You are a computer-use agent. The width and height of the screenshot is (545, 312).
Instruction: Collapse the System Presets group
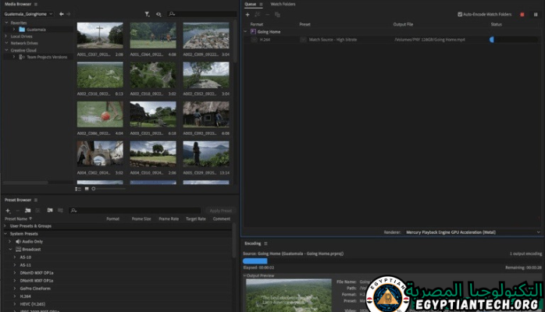[5, 234]
